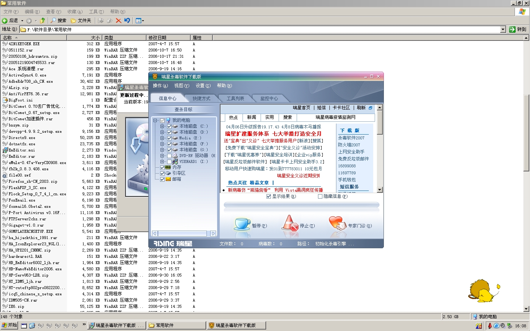Open the Back history dropdown arrow
The image size is (530, 331).
click(22, 21)
